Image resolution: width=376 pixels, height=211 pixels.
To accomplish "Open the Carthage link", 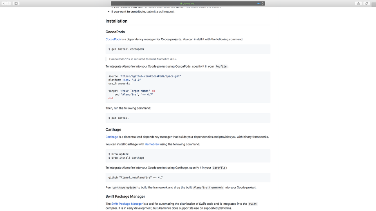I will (112, 137).
